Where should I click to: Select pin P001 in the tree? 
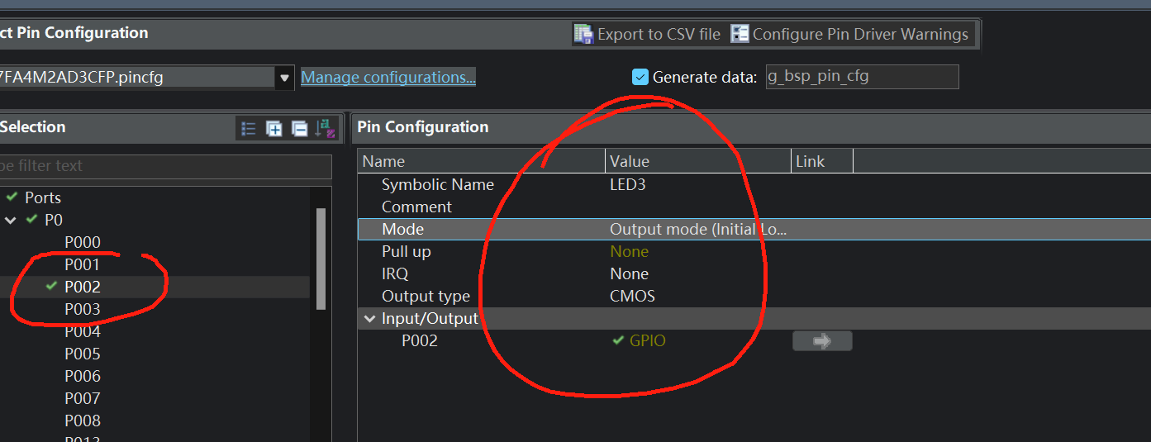click(83, 264)
